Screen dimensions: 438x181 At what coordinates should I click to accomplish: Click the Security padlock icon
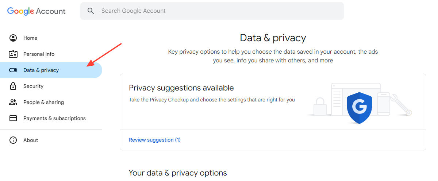pos(13,86)
